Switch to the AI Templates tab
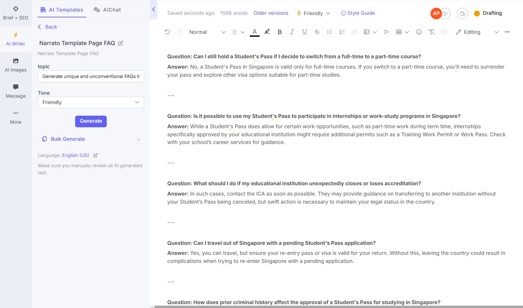The image size is (523, 308). click(62, 10)
